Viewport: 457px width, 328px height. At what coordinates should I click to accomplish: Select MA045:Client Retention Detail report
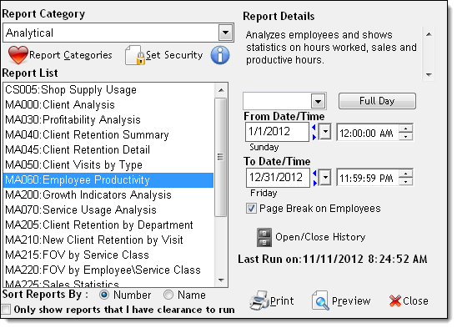click(x=108, y=149)
